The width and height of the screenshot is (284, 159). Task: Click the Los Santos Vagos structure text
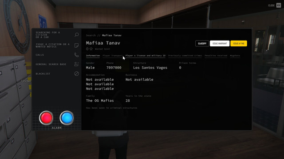pos(150,68)
